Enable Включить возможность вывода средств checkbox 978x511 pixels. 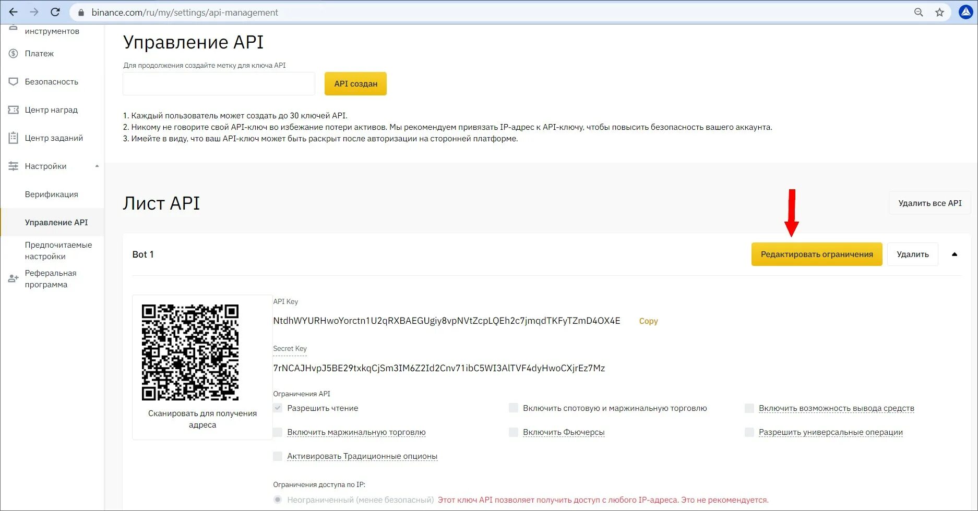(x=749, y=408)
